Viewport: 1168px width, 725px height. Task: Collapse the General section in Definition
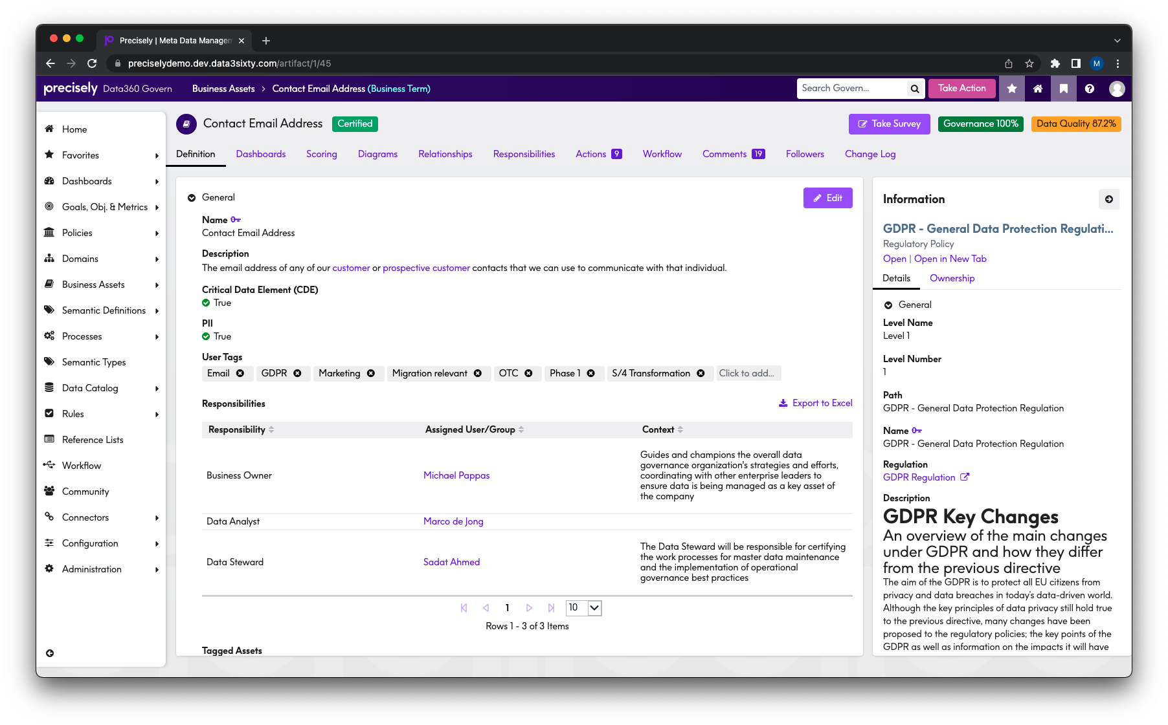click(192, 198)
